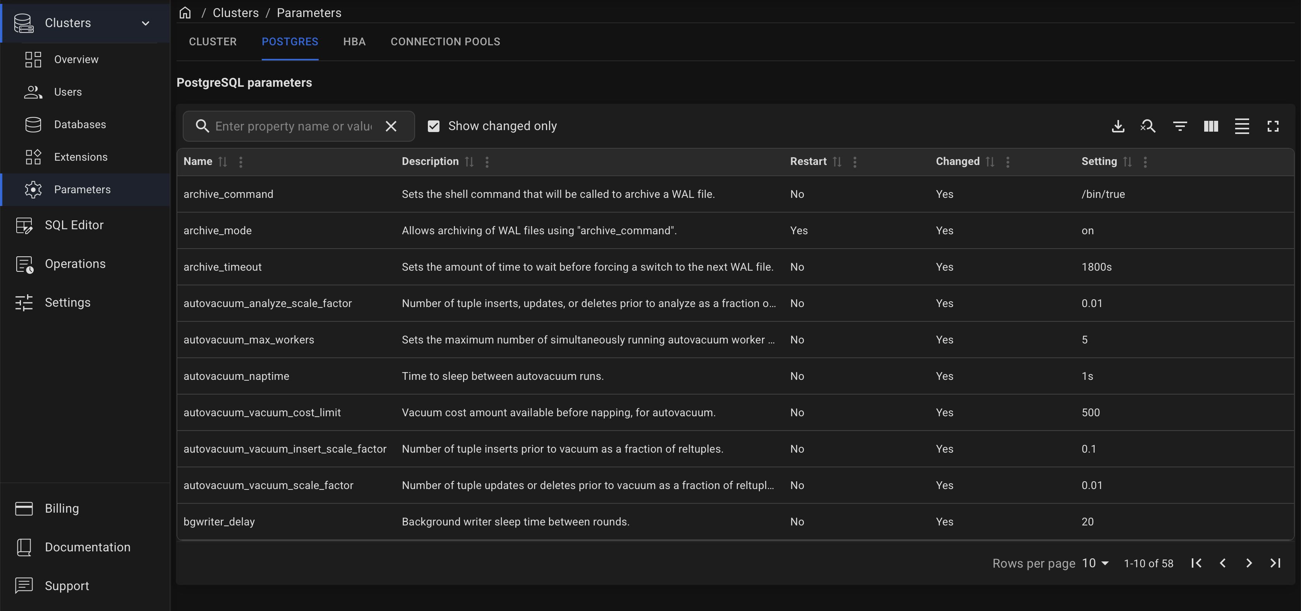
Task: Click the Clusters breadcrumb link
Action: (235, 13)
